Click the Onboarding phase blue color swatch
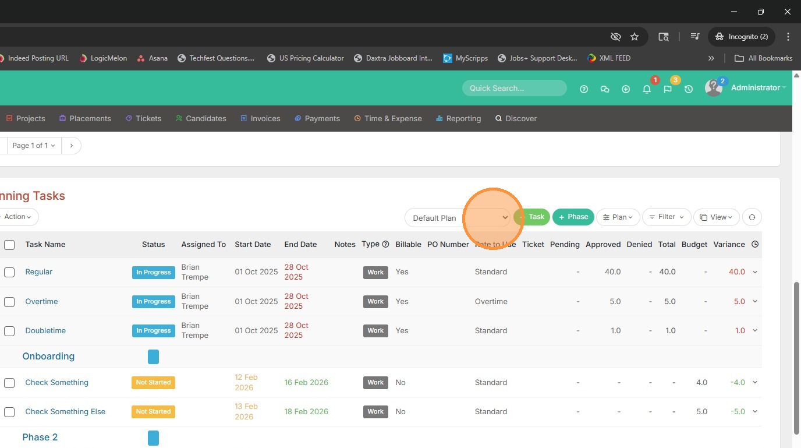The width and height of the screenshot is (801, 448). 153,357
